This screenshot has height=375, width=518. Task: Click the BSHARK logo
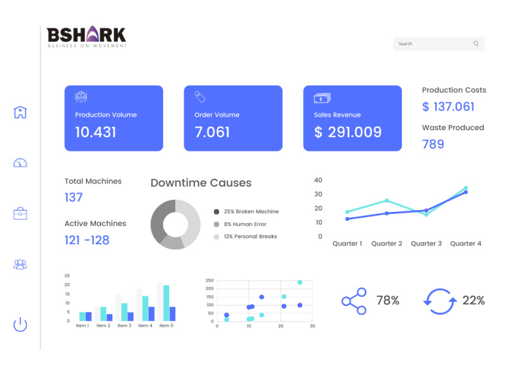coord(87,36)
